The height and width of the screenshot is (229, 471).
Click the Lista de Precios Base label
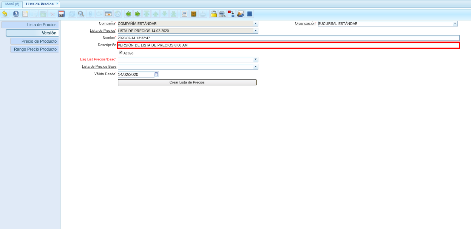99,67
